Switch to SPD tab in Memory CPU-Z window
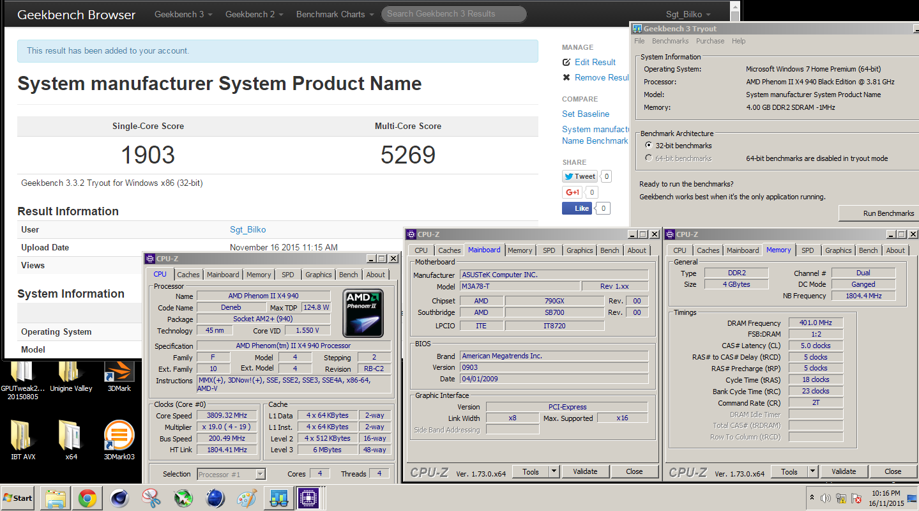 (808, 250)
